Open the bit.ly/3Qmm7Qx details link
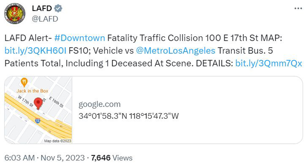 pos(269,64)
